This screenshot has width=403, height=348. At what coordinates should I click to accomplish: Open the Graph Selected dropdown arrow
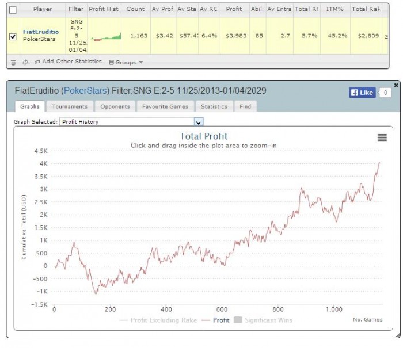[199, 122]
